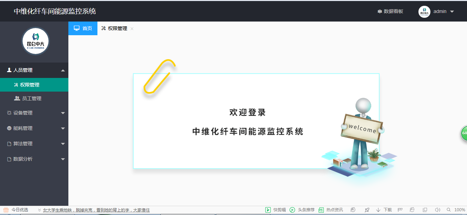This screenshot has width=467, height=215.
Task: Select the 权限管理 tab in tab bar
Action: (x=114, y=28)
